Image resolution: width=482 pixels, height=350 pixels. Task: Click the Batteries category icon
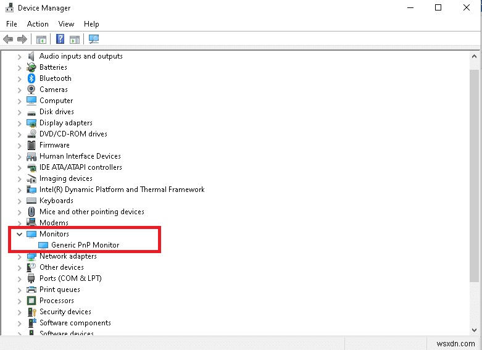tap(31, 67)
